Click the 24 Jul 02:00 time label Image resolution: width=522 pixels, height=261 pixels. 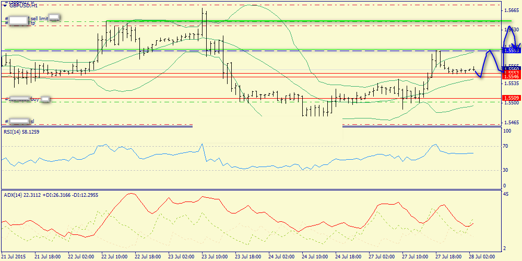point(281,257)
